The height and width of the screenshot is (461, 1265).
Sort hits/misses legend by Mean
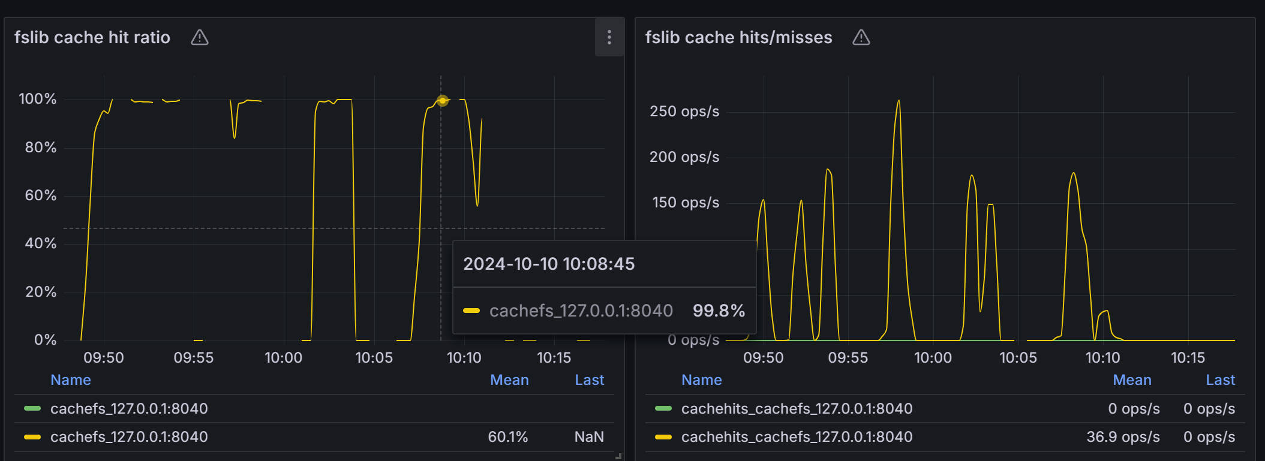pyautogui.click(x=1132, y=380)
